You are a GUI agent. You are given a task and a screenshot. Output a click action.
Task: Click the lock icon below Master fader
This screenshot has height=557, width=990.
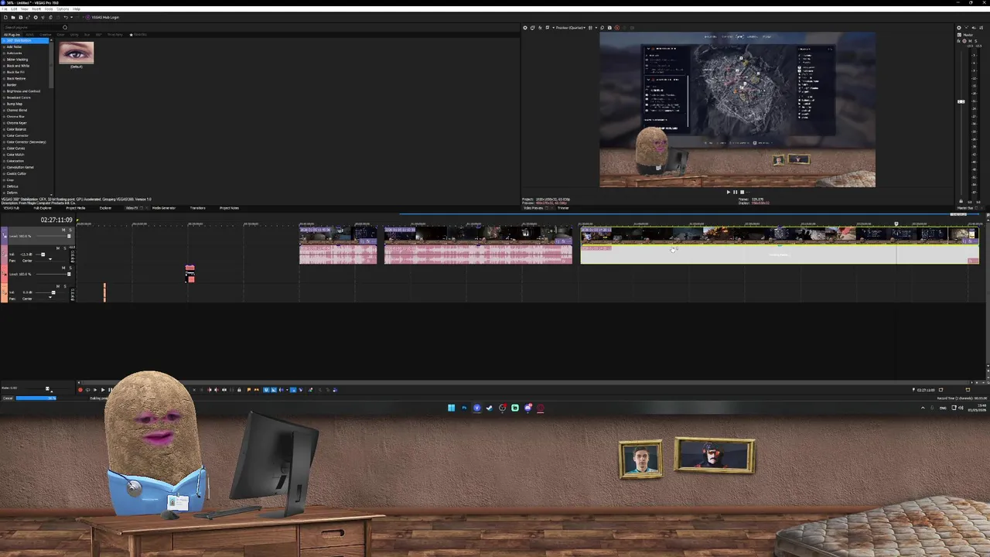pyautogui.click(x=961, y=201)
